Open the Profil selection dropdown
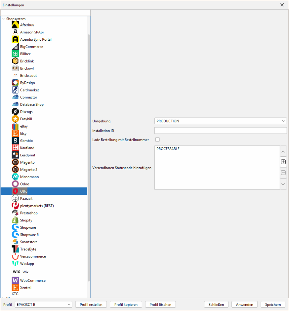This screenshot has height=311, width=289. coord(43,305)
